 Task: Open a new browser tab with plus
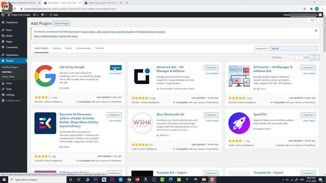pos(127,3)
